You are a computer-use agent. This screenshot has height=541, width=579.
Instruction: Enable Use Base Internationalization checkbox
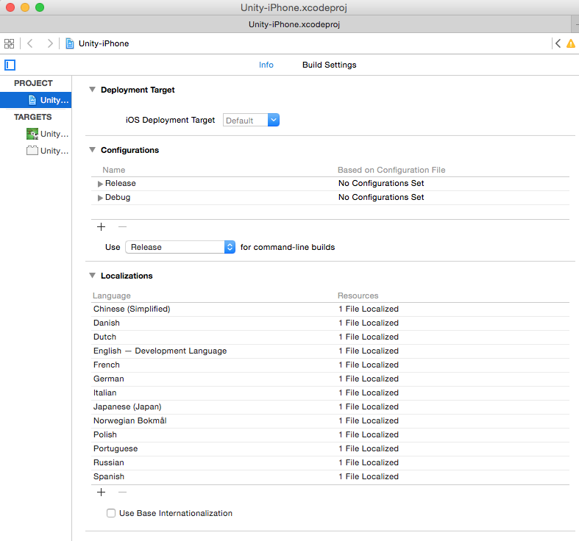(x=111, y=513)
